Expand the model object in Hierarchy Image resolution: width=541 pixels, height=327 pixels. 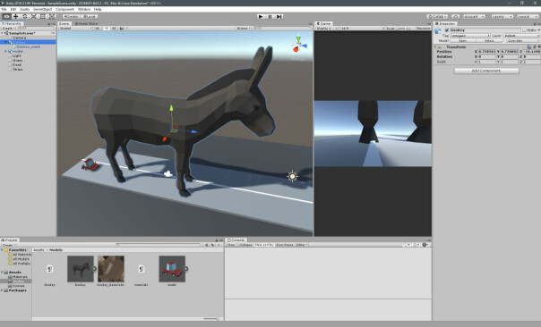tap(6, 51)
